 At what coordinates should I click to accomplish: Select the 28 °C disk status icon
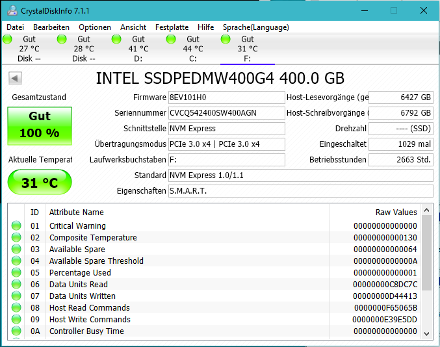coord(62,40)
